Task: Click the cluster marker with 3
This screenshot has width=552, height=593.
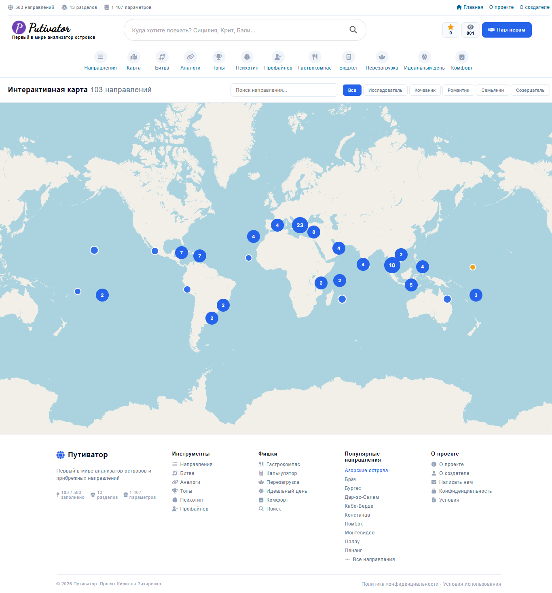Action: pos(476,295)
